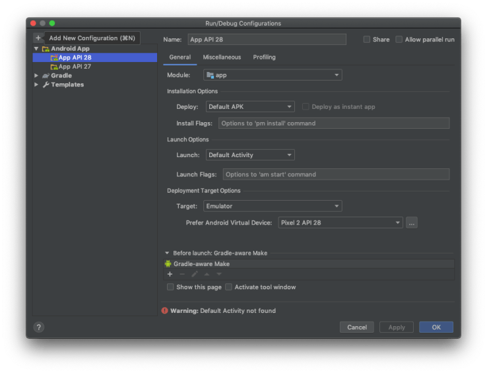The height and width of the screenshot is (373, 487).
Task: Click the Cancel button
Action: [357, 327]
